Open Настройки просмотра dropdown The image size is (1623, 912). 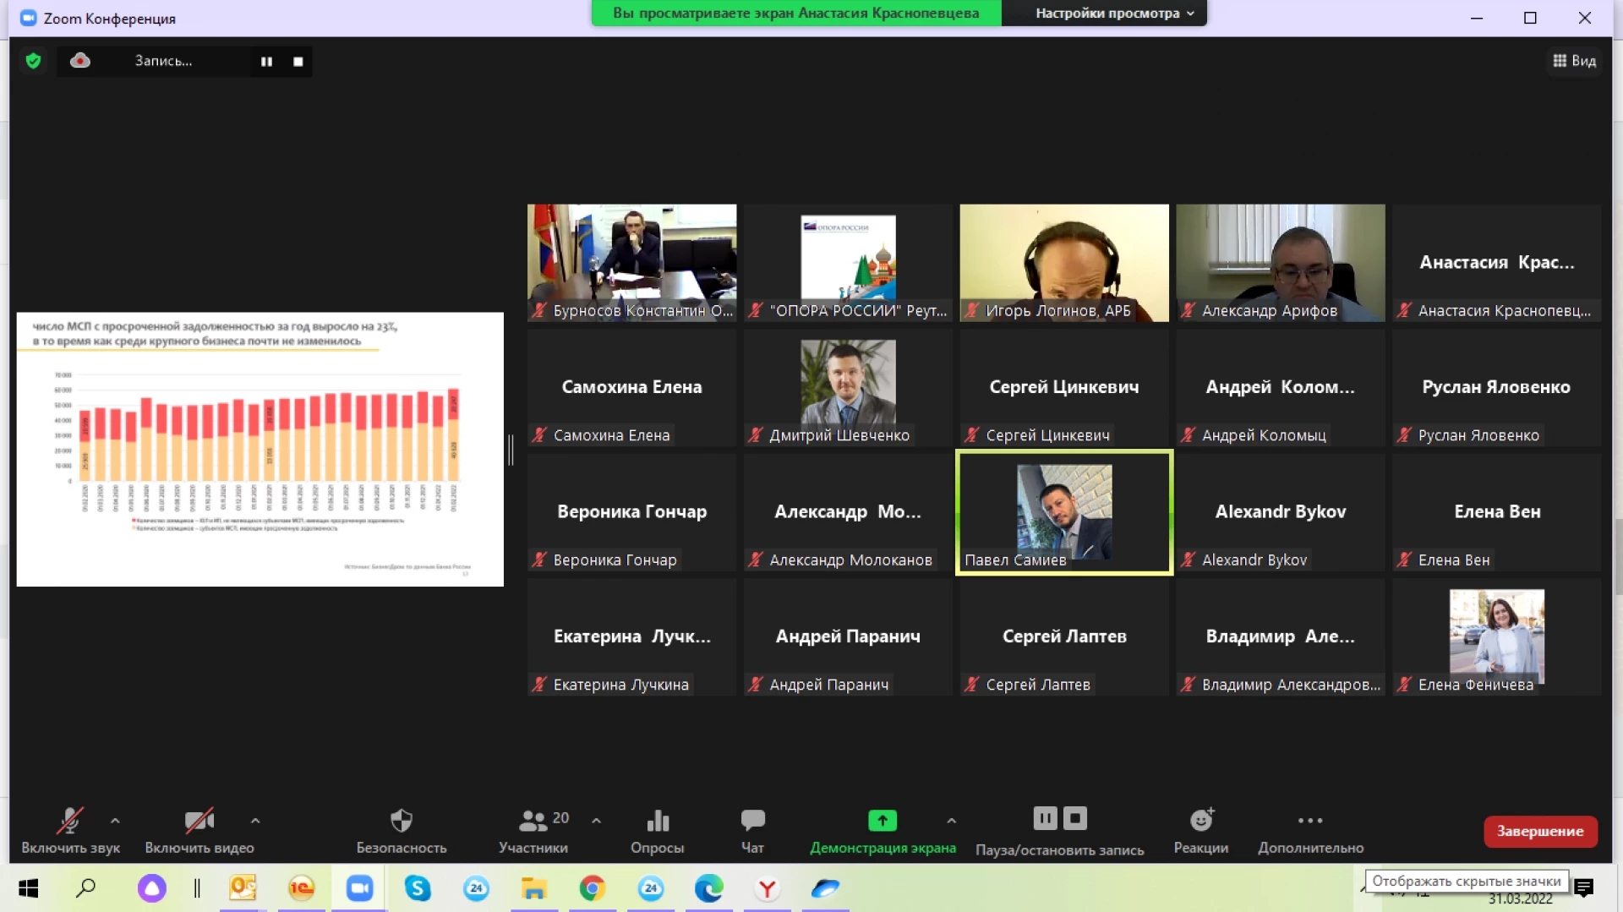[1114, 13]
